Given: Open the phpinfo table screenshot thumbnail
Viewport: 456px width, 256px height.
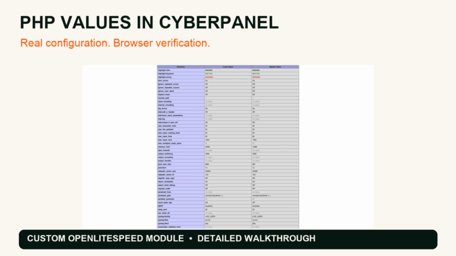Looking at the screenshot, I should point(228,147).
